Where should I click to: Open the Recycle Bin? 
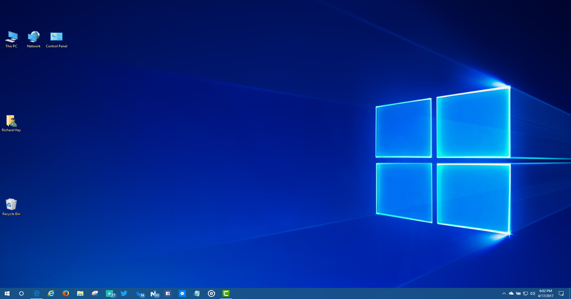click(11, 204)
